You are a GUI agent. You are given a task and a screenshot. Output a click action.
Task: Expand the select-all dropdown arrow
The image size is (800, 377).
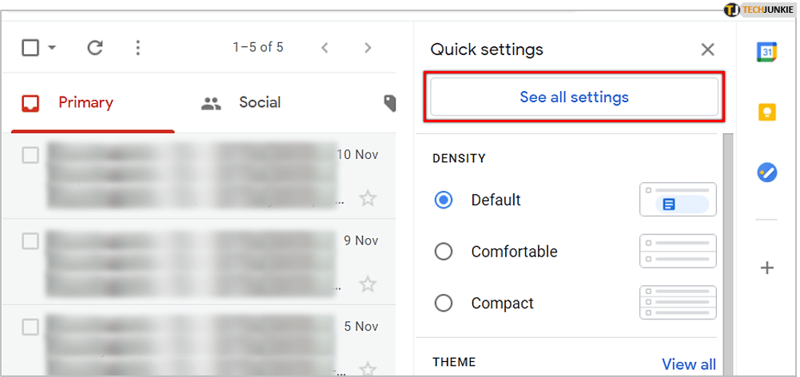(x=52, y=48)
